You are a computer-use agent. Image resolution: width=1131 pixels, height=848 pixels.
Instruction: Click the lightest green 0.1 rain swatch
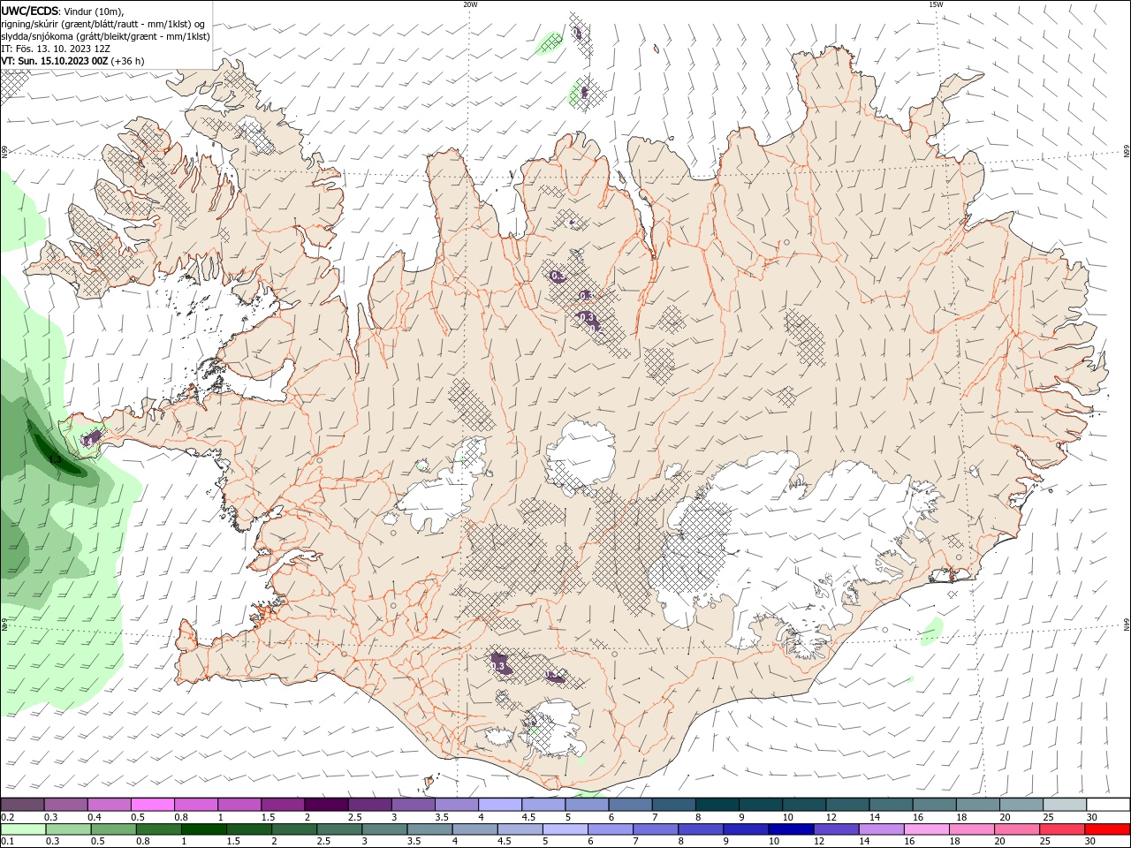click(24, 829)
